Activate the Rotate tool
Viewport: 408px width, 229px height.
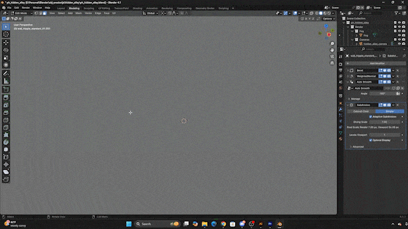[6, 50]
